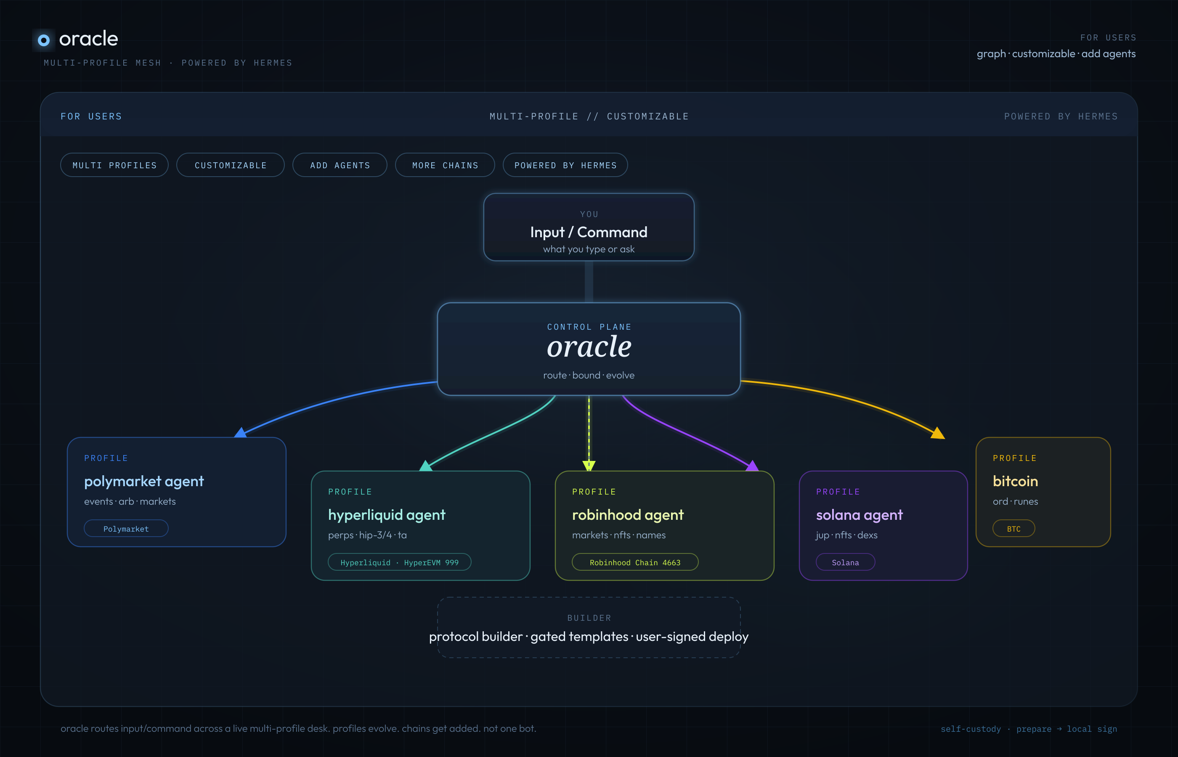Click the teal arrowhead above hyperliquid agent

pyautogui.click(x=426, y=466)
